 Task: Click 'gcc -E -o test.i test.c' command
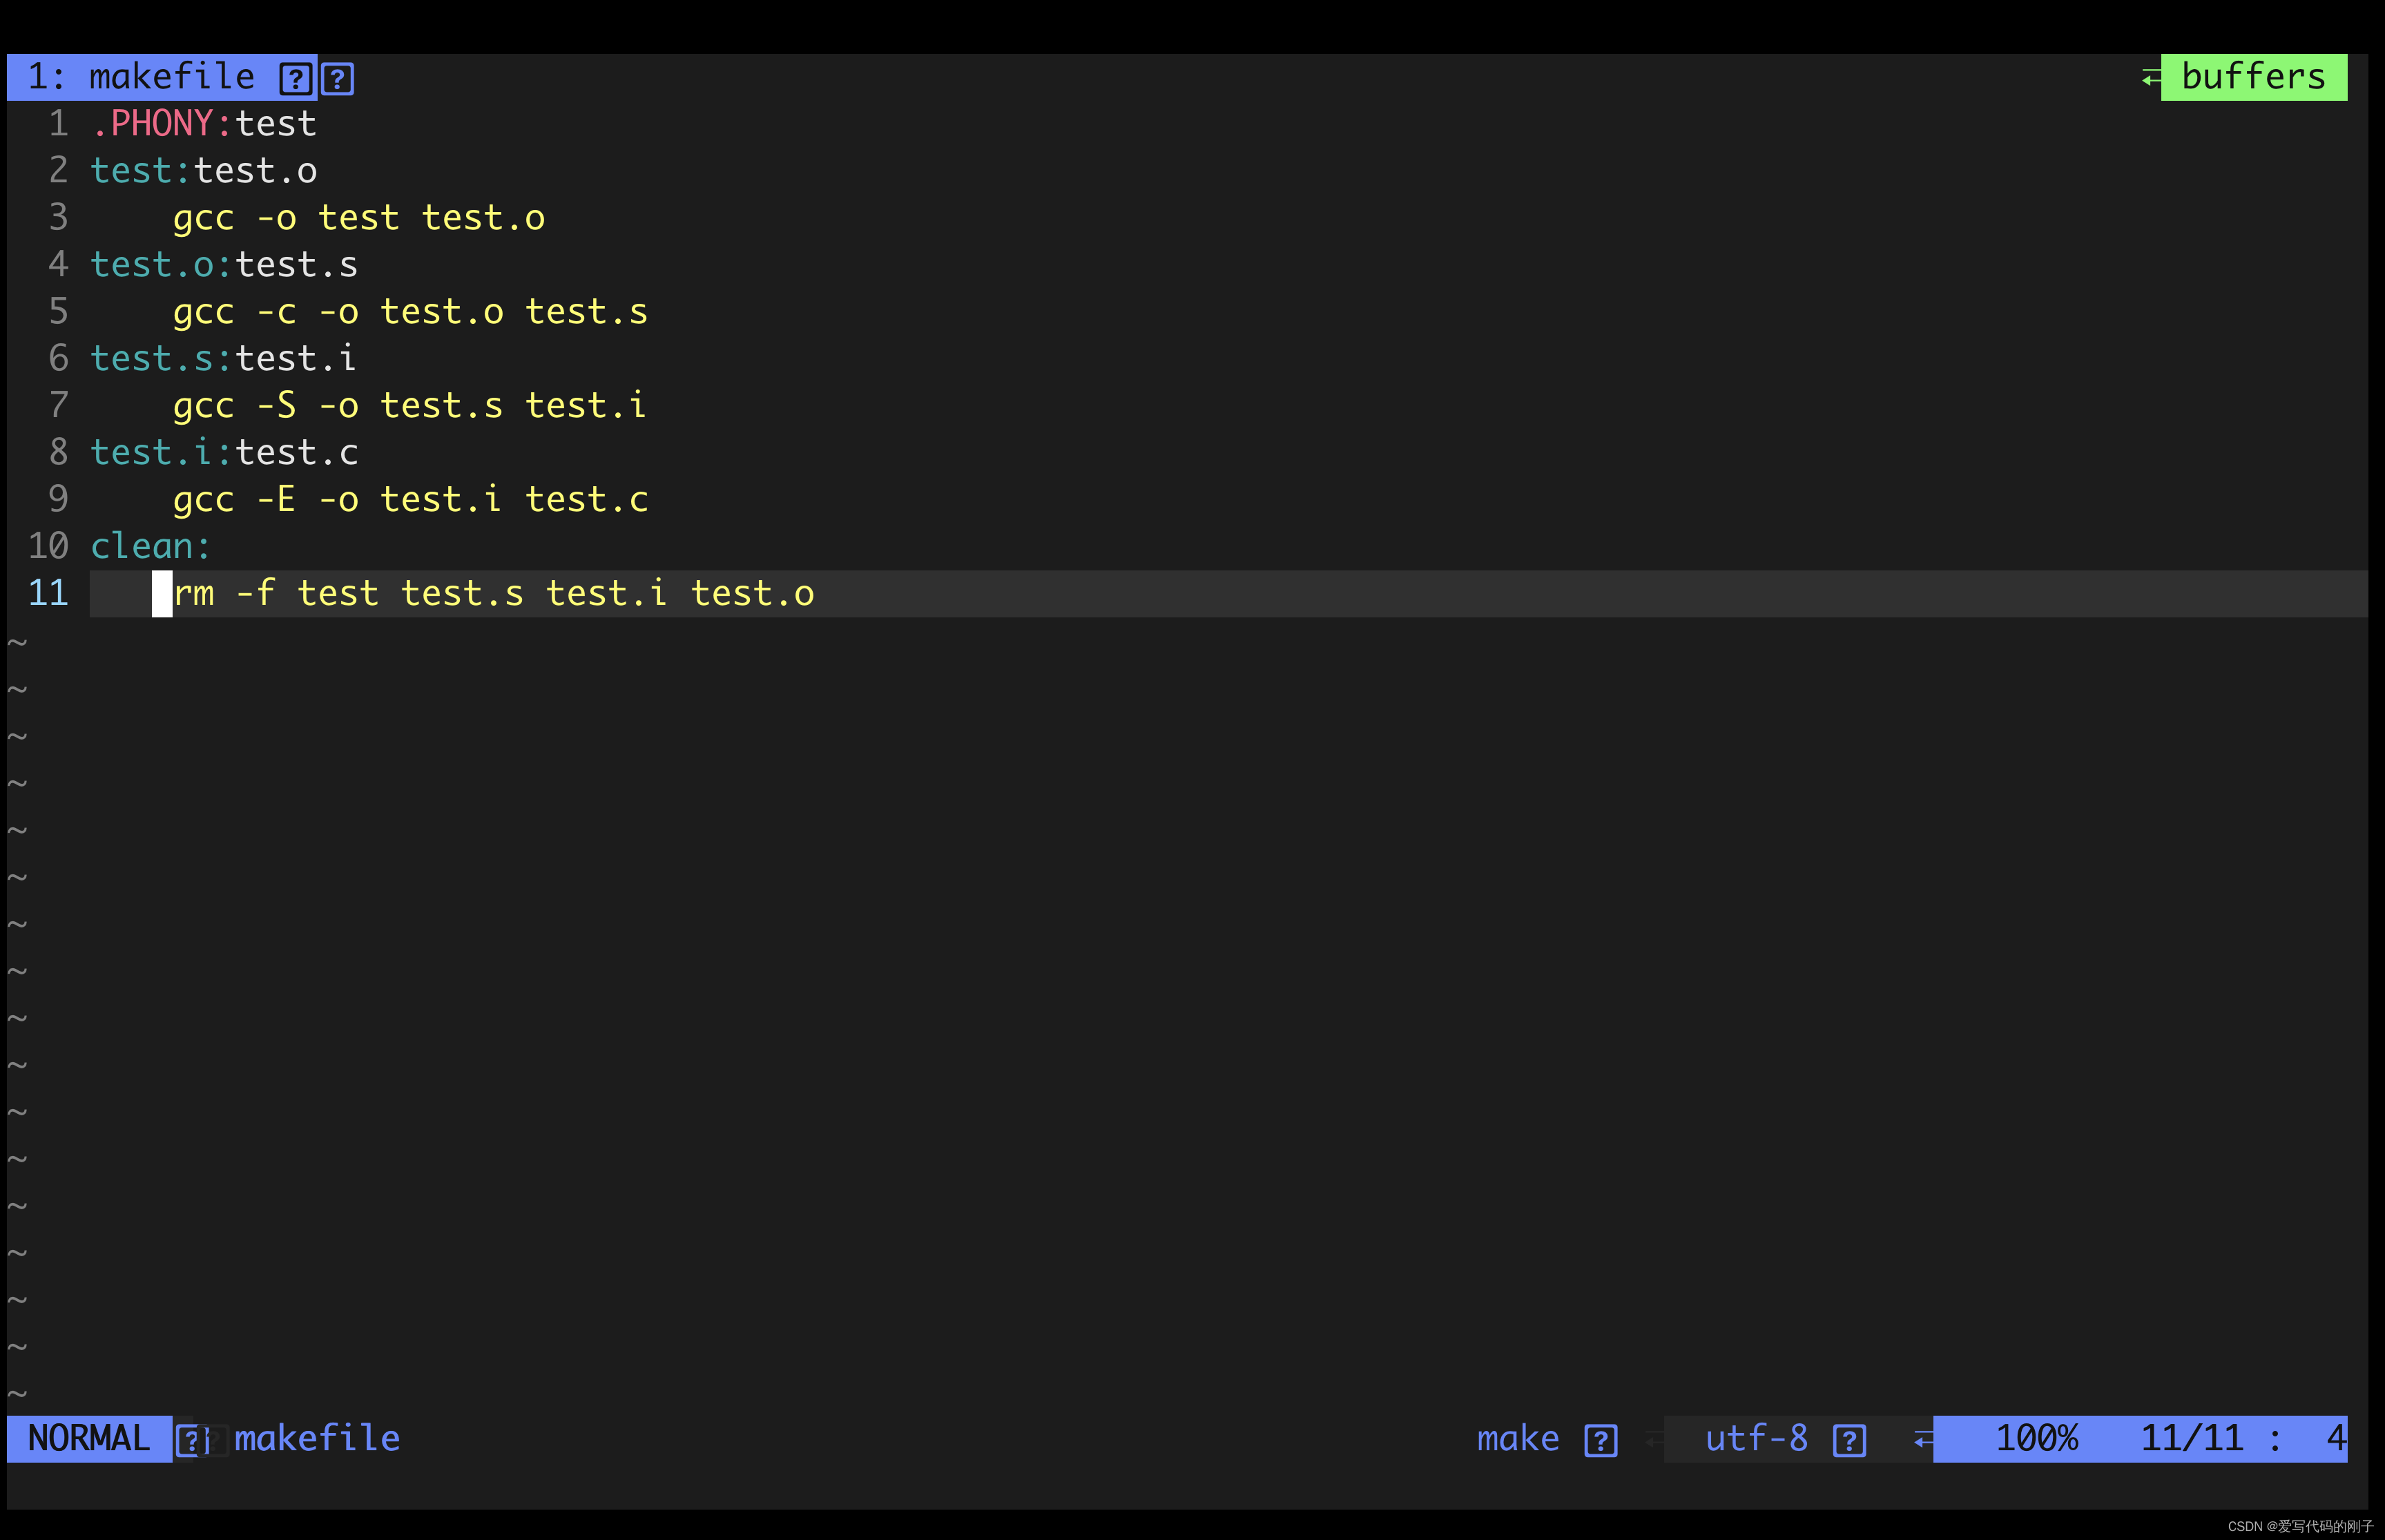click(x=410, y=500)
